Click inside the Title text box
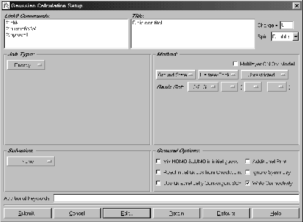This screenshot has height=222, width=303. pos(193,34)
